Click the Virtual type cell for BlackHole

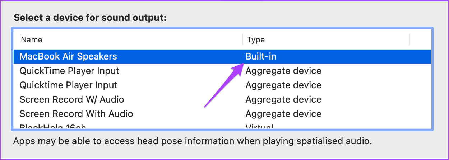tap(259, 126)
